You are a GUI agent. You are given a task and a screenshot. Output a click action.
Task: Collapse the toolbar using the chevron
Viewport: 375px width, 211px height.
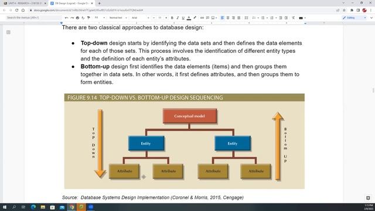click(x=371, y=18)
